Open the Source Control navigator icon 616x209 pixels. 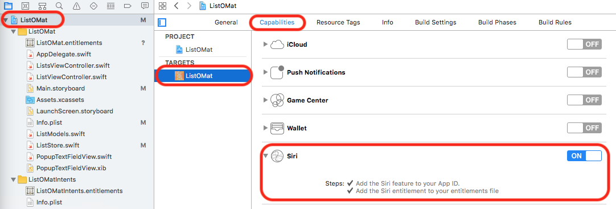(24, 6)
